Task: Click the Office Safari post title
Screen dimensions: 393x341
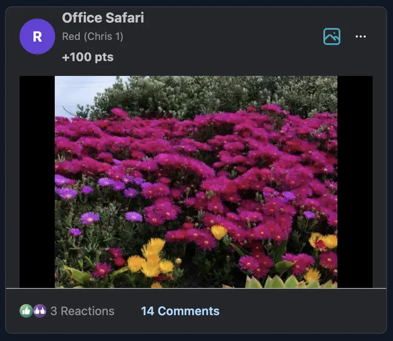Action: 103,18
